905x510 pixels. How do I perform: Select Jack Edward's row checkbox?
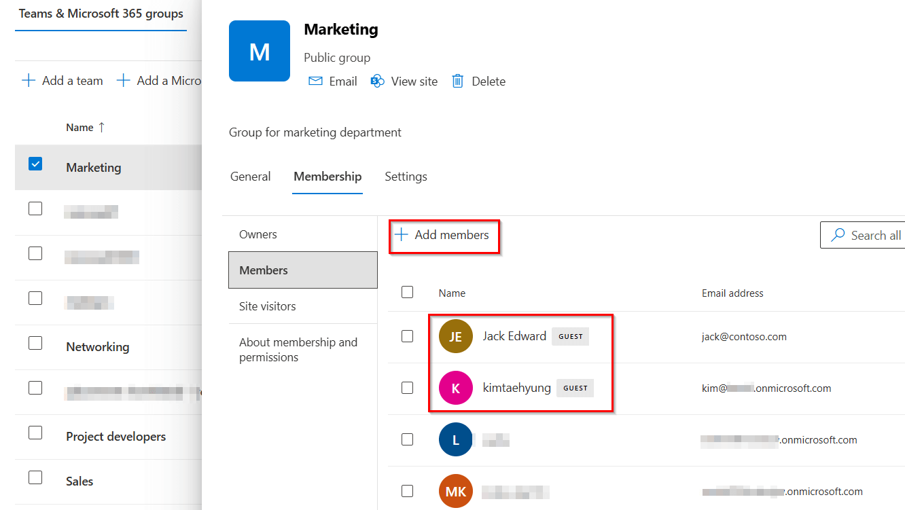pyautogui.click(x=407, y=336)
